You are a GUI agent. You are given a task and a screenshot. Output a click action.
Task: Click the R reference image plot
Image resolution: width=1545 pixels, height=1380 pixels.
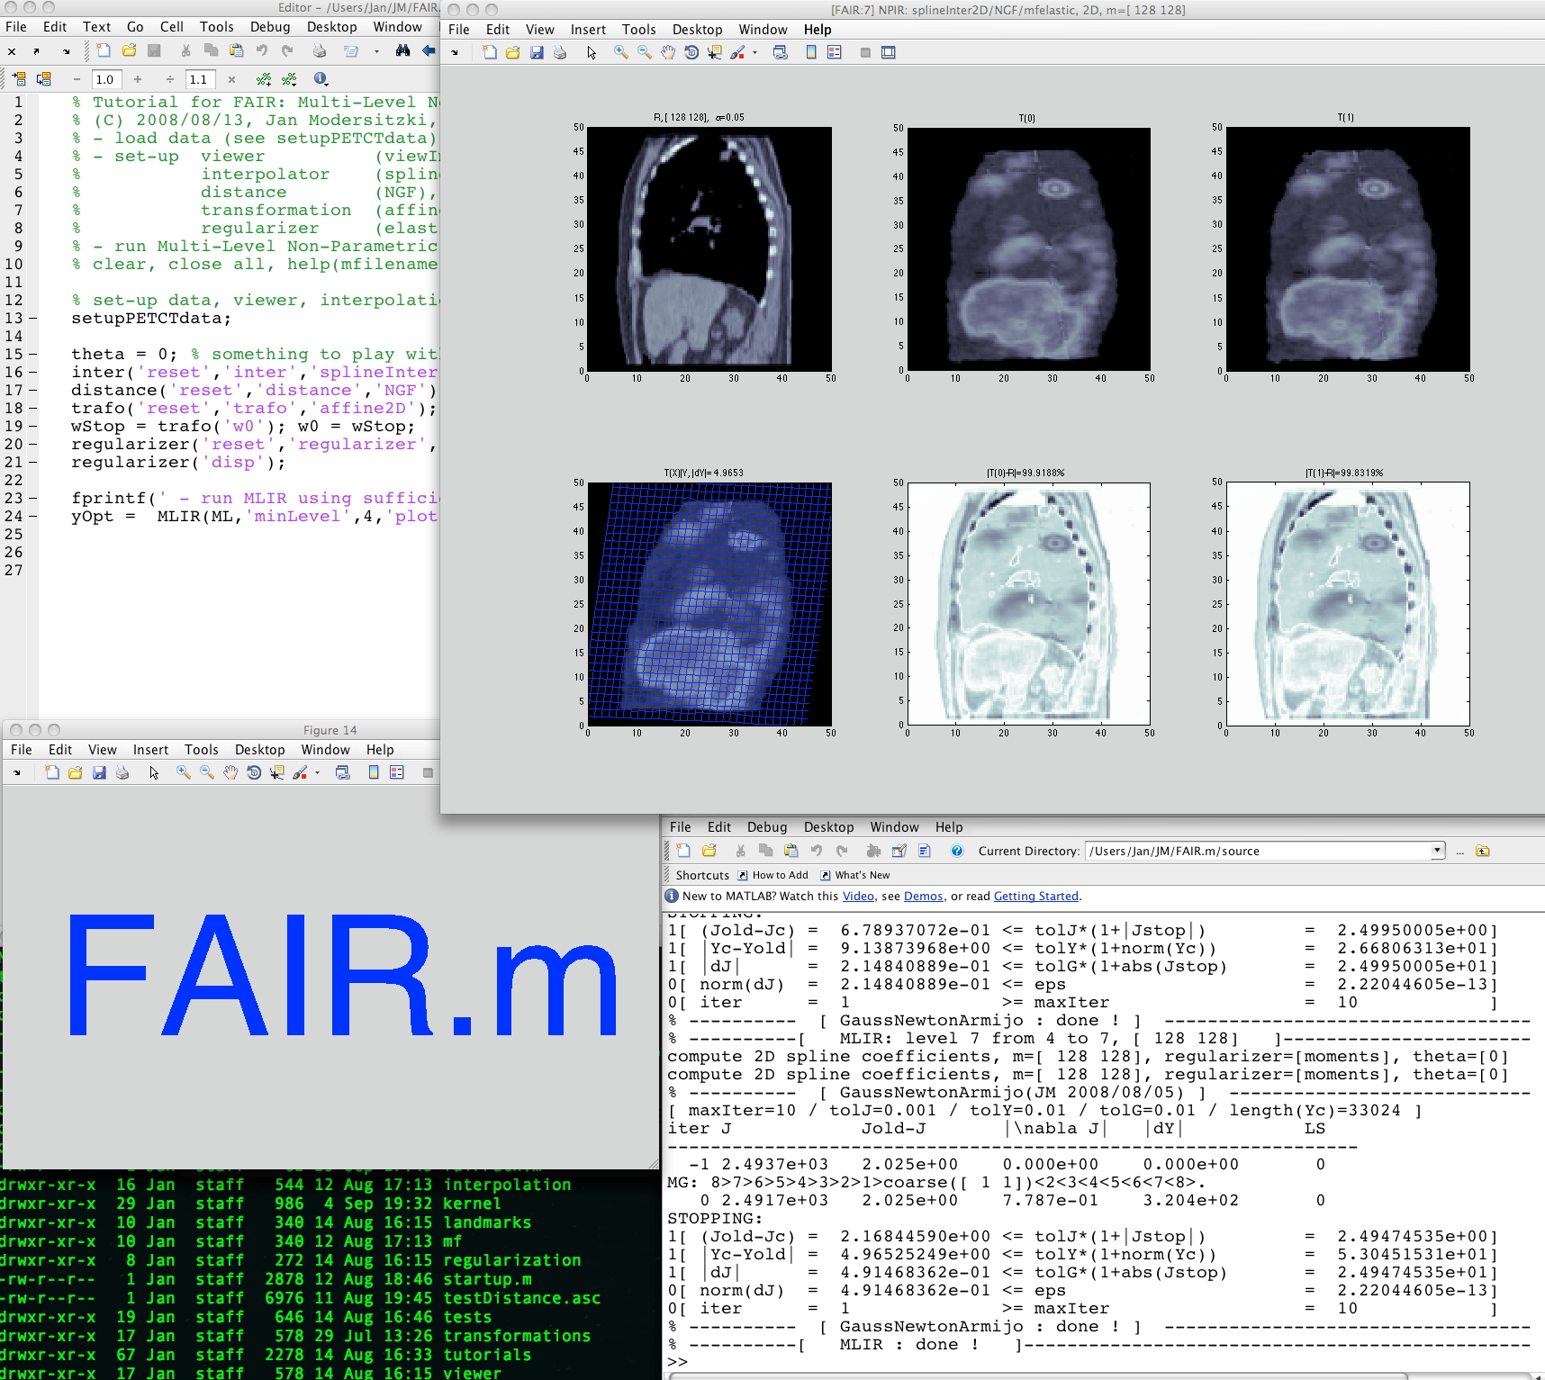[709, 248]
